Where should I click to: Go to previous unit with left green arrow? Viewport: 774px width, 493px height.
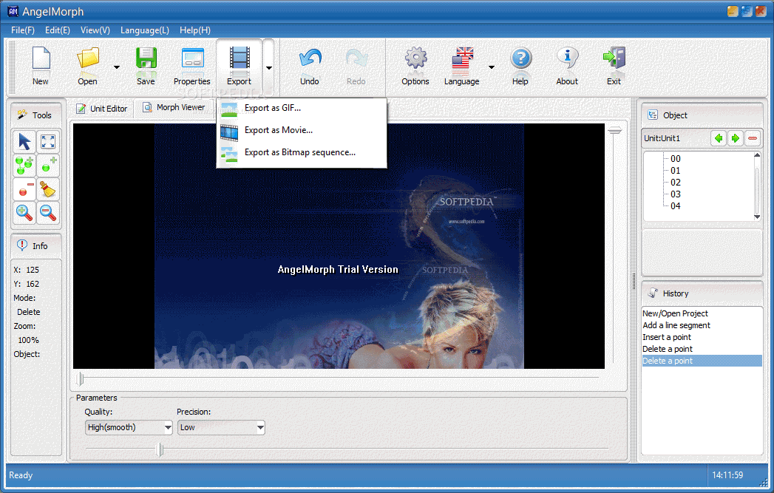(x=719, y=139)
